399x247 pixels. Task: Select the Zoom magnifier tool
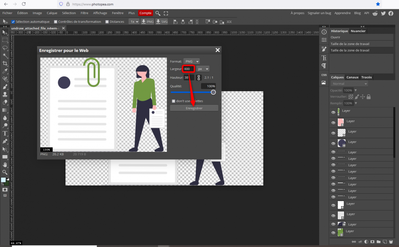[x=5, y=172]
